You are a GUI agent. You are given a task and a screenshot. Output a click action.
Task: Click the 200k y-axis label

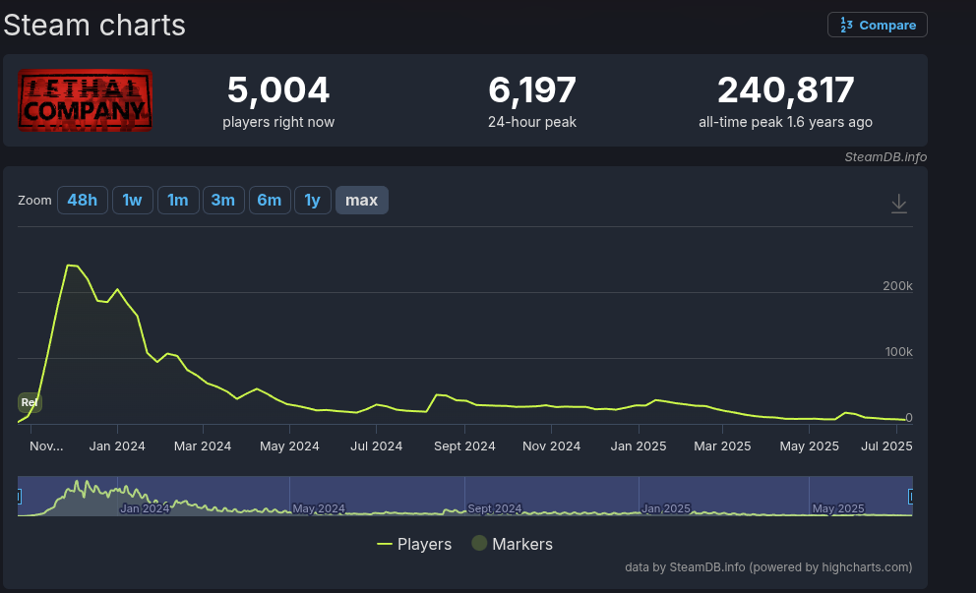point(897,285)
